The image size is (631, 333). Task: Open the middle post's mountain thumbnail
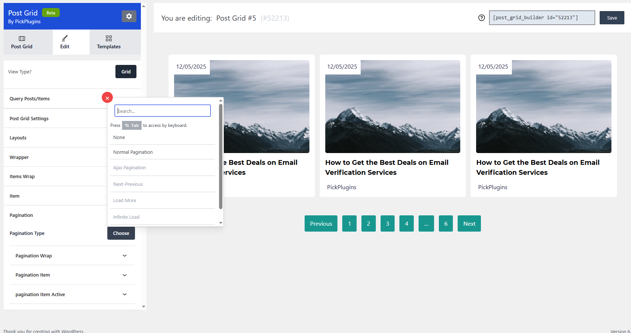coord(393,107)
